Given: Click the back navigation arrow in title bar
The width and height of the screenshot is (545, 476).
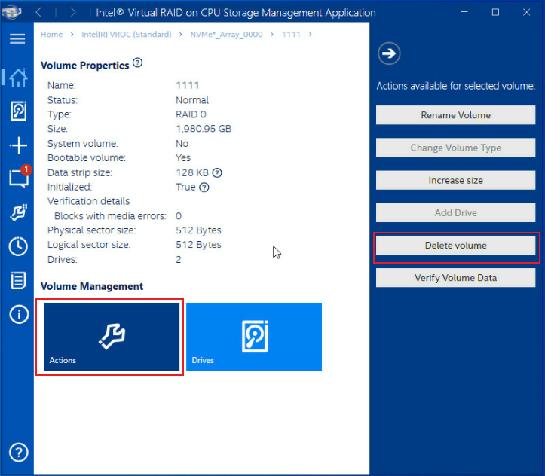Looking at the screenshot, I should click(39, 13).
